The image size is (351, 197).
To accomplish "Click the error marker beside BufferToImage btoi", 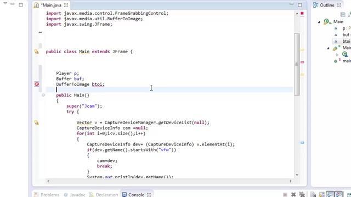I will [x=37, y=84].
